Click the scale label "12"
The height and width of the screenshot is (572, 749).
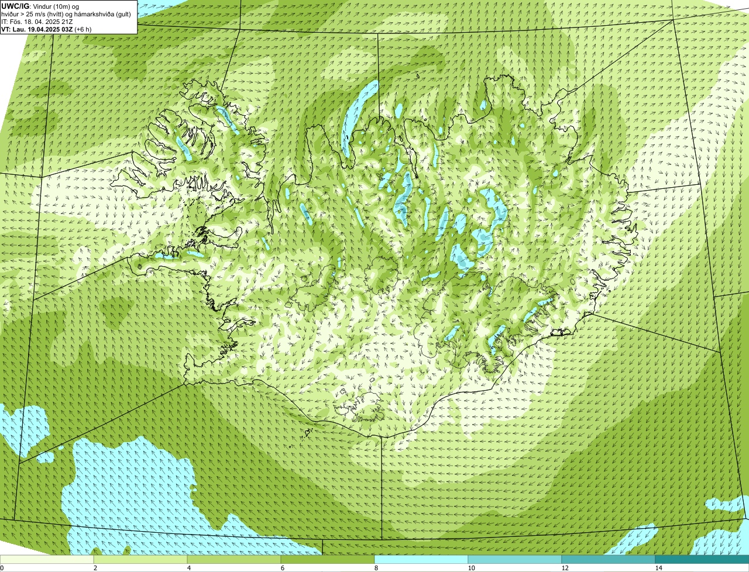tap(565, 568)
